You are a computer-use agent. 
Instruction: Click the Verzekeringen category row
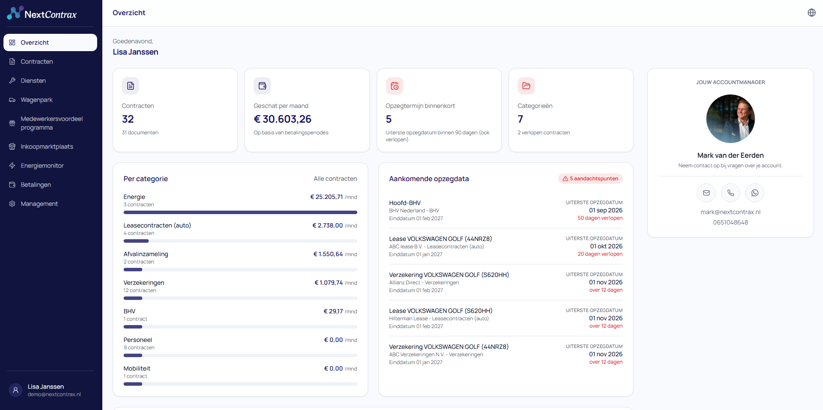pyautogui.click(x=240, y=290)
